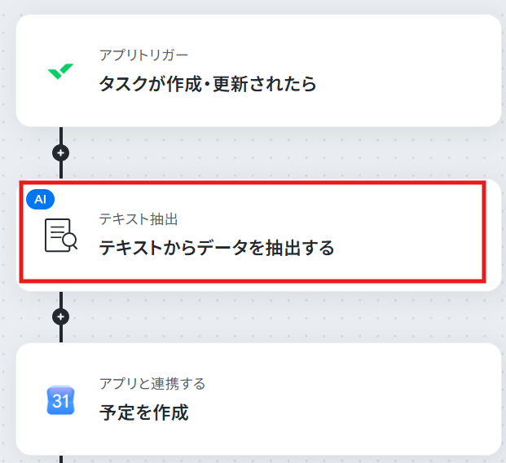Open the 予定を作成 action card
Image resolution: width=506 pixels, height=463 pixels.
[259, 399]
